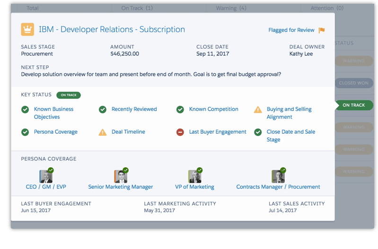Click green check badge on CEO persona photo
Screen dimensions: 378x249
pos(51,170)
